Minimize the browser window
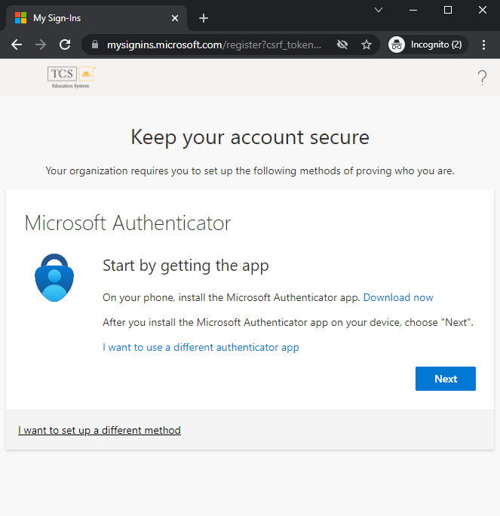 click(413, 10)
